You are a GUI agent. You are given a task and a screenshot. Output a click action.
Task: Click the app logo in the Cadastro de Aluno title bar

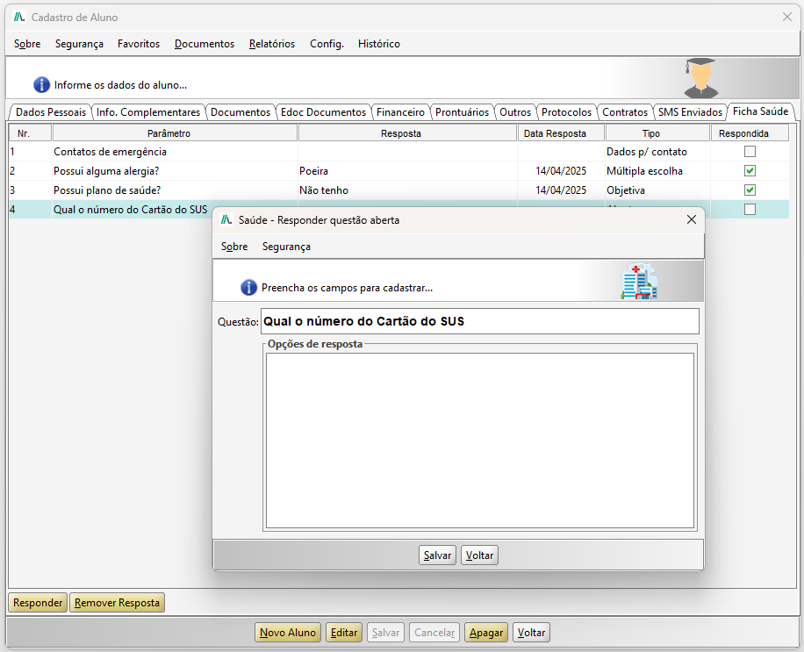click(19, 17)
